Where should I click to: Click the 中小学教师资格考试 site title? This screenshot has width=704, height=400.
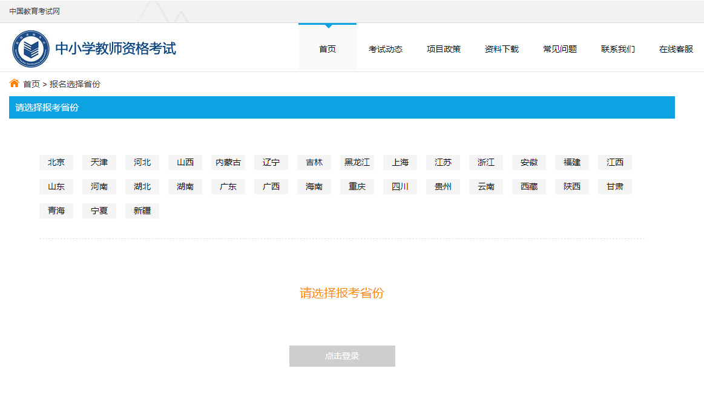[x=116, y=48]
